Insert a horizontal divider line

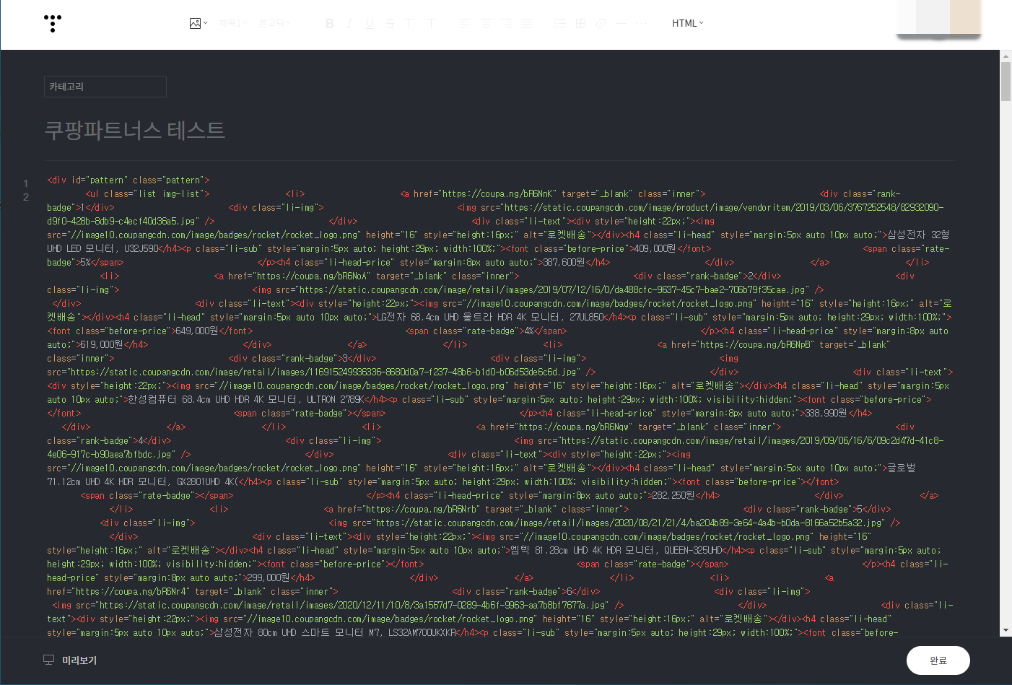pyautogui.click(x=621, y=23)
